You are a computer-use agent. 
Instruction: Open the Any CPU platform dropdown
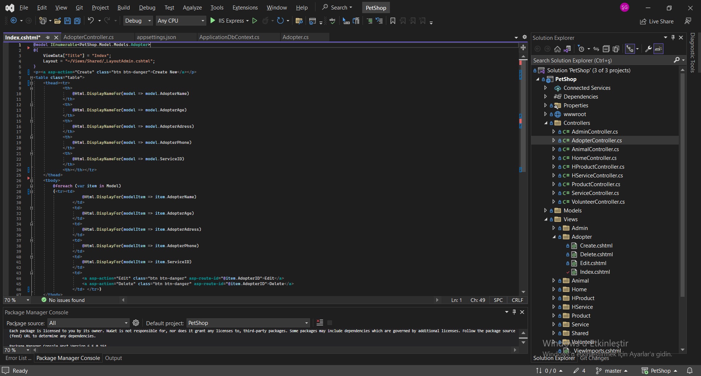point(181,21)
